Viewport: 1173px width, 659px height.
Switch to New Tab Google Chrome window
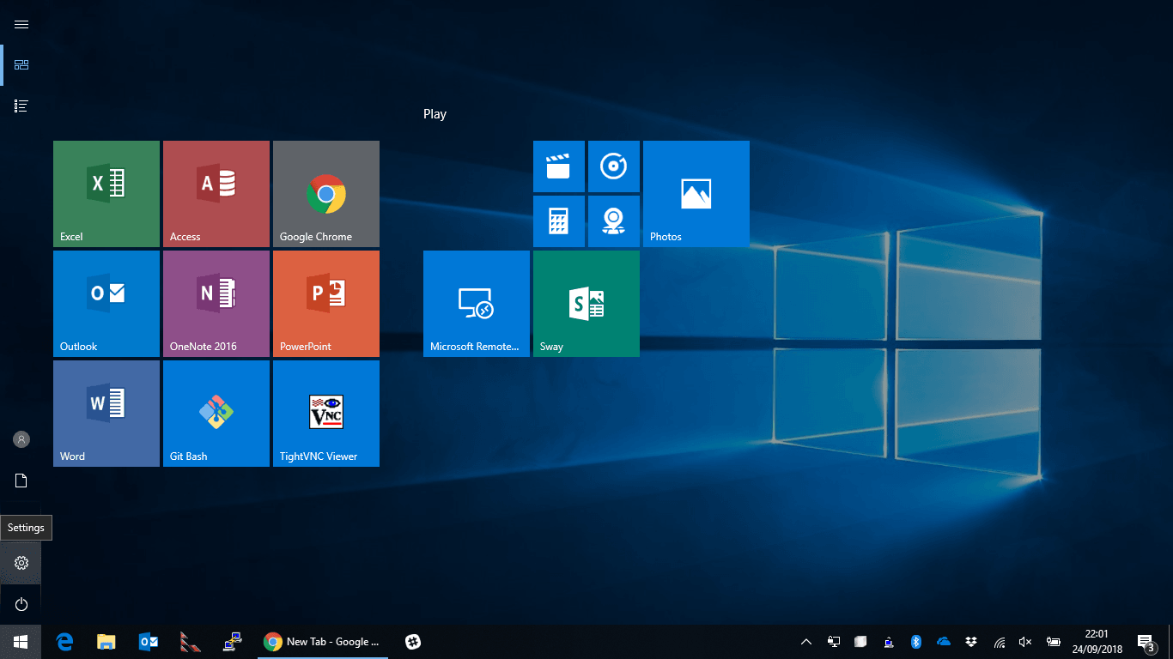coord(323,642)
